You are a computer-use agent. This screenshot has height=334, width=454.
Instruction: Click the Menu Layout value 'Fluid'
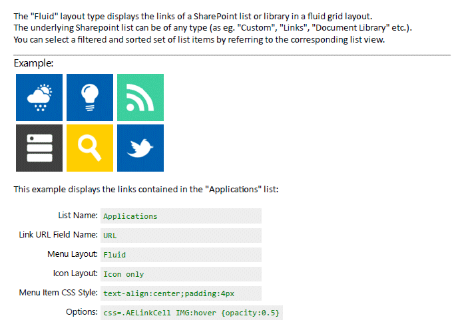114,255
